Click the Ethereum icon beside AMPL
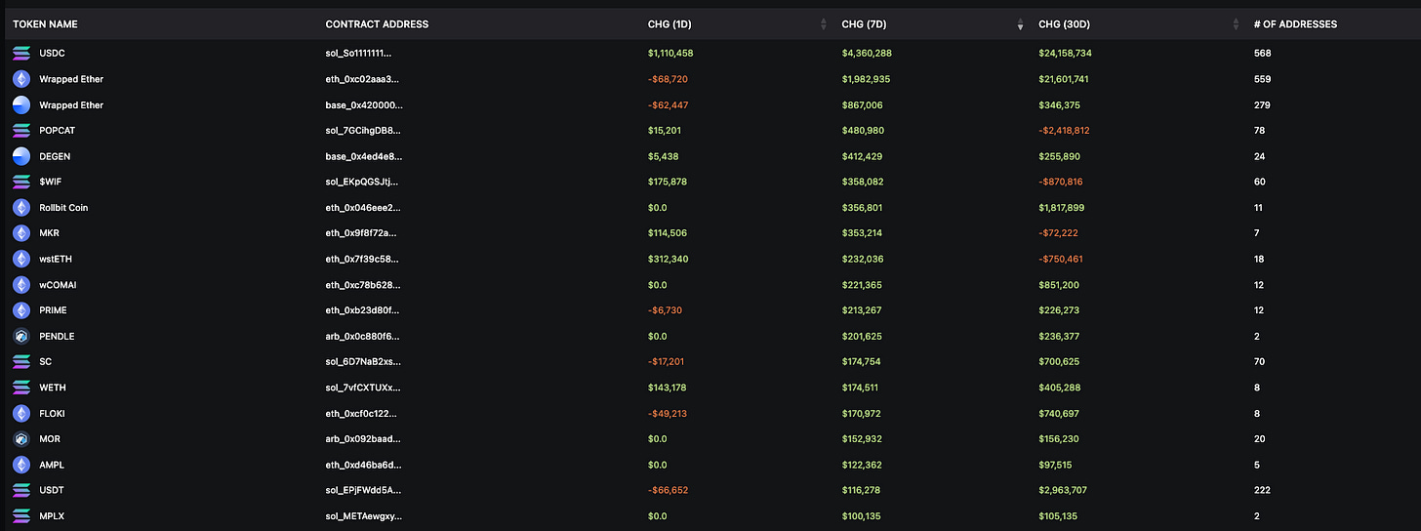1421x531 pixels. (x=21, y=465)
